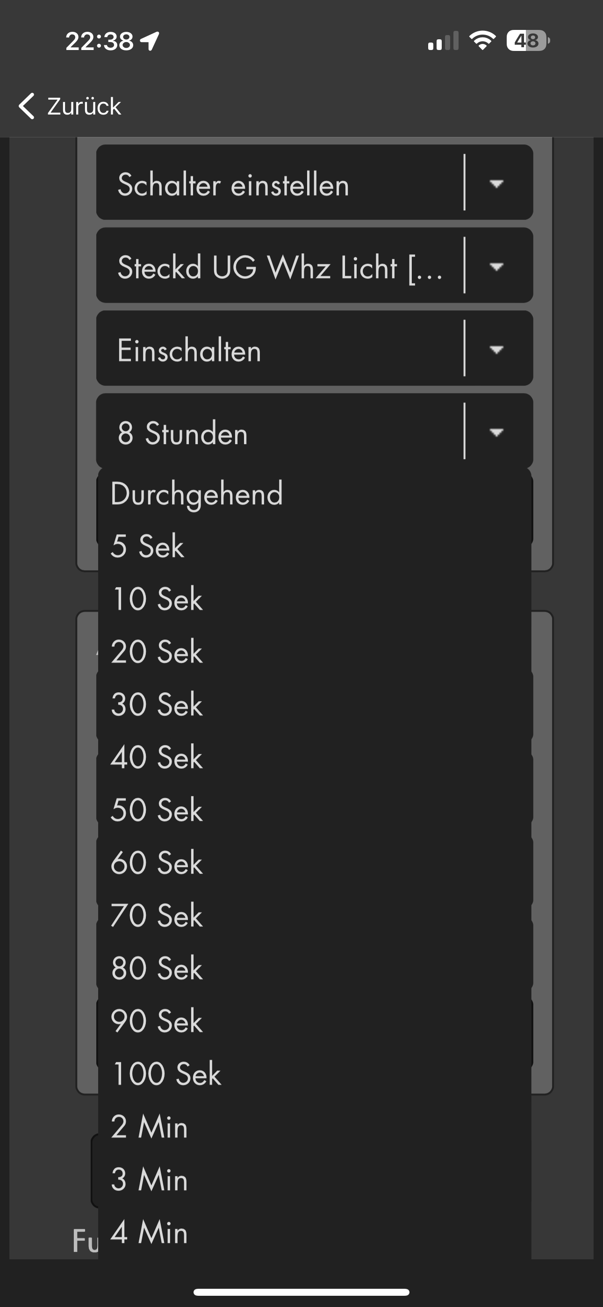Select the Durchgehend option

(196, 494)
